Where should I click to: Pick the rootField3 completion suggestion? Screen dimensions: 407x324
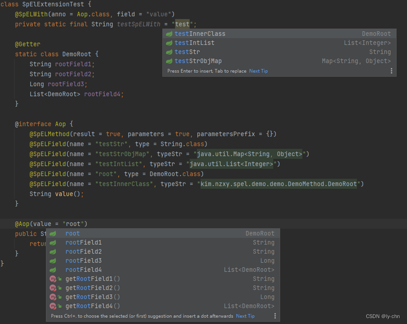point(163,260)
